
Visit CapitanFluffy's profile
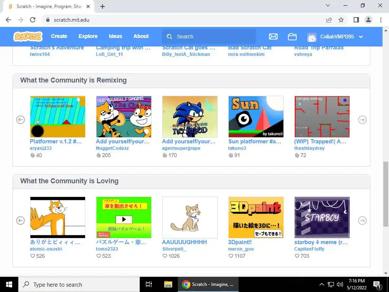(x=309, y=249)
